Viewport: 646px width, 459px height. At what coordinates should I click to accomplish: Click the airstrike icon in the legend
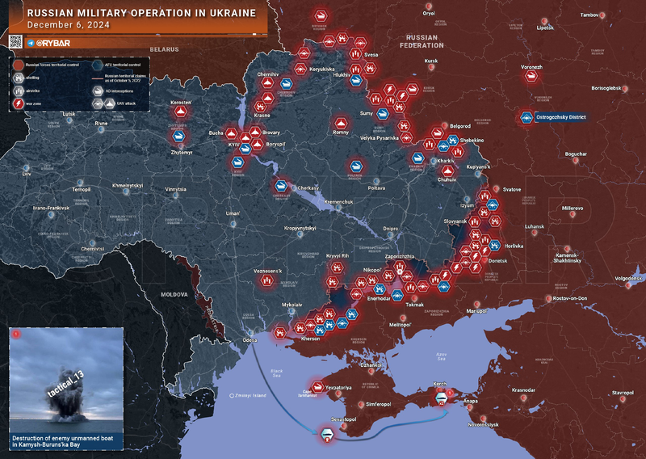click(19, 91)
